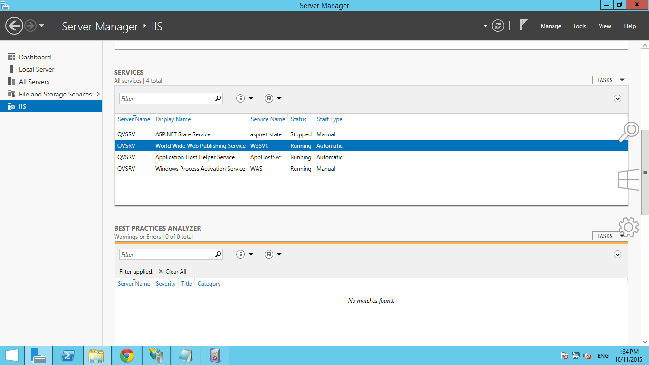649x365 pixels.
Task: Click Clear All to remove filter
Action: (x=172, y=272)
